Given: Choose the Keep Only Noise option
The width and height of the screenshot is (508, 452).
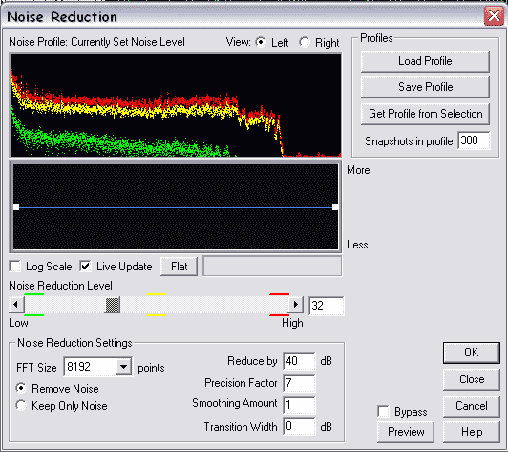Looking at the screenshot, I should (x=21, y=405).
